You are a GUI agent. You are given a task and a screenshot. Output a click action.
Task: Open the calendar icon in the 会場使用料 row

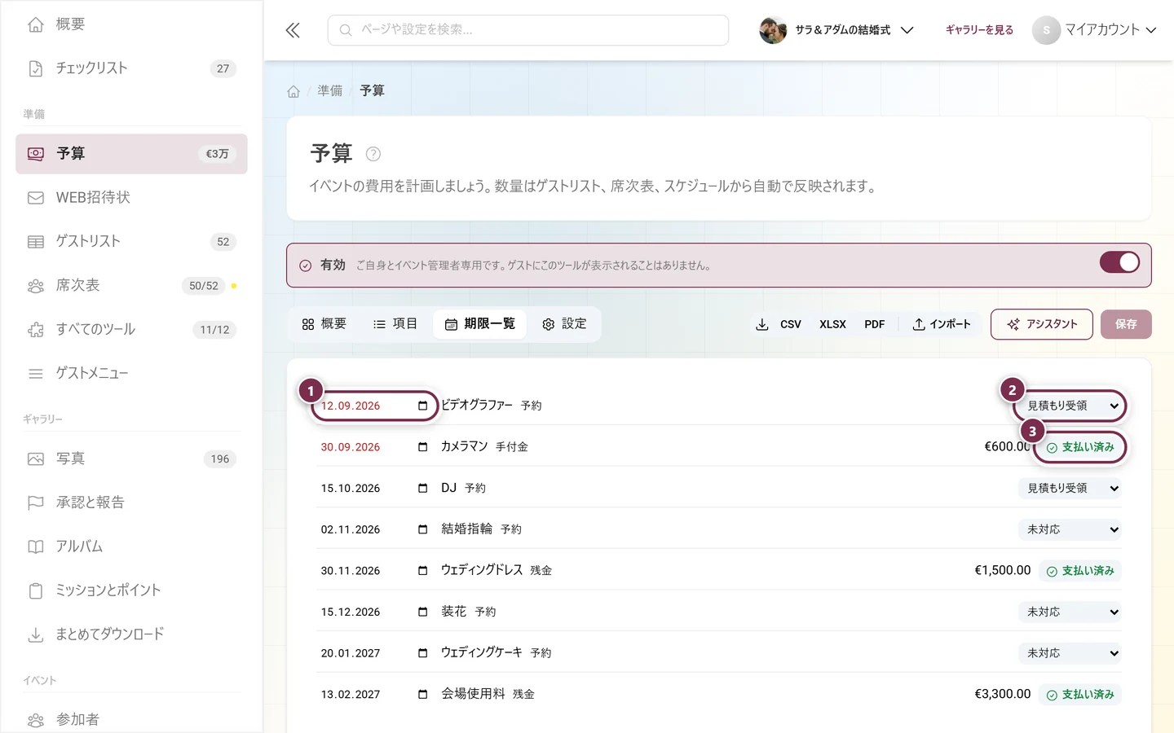coord(422,695)
